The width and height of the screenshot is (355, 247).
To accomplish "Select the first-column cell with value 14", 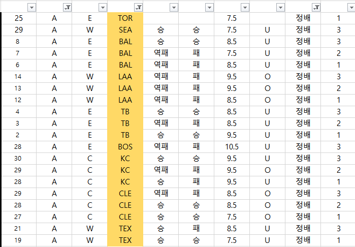I will [19, 76].
